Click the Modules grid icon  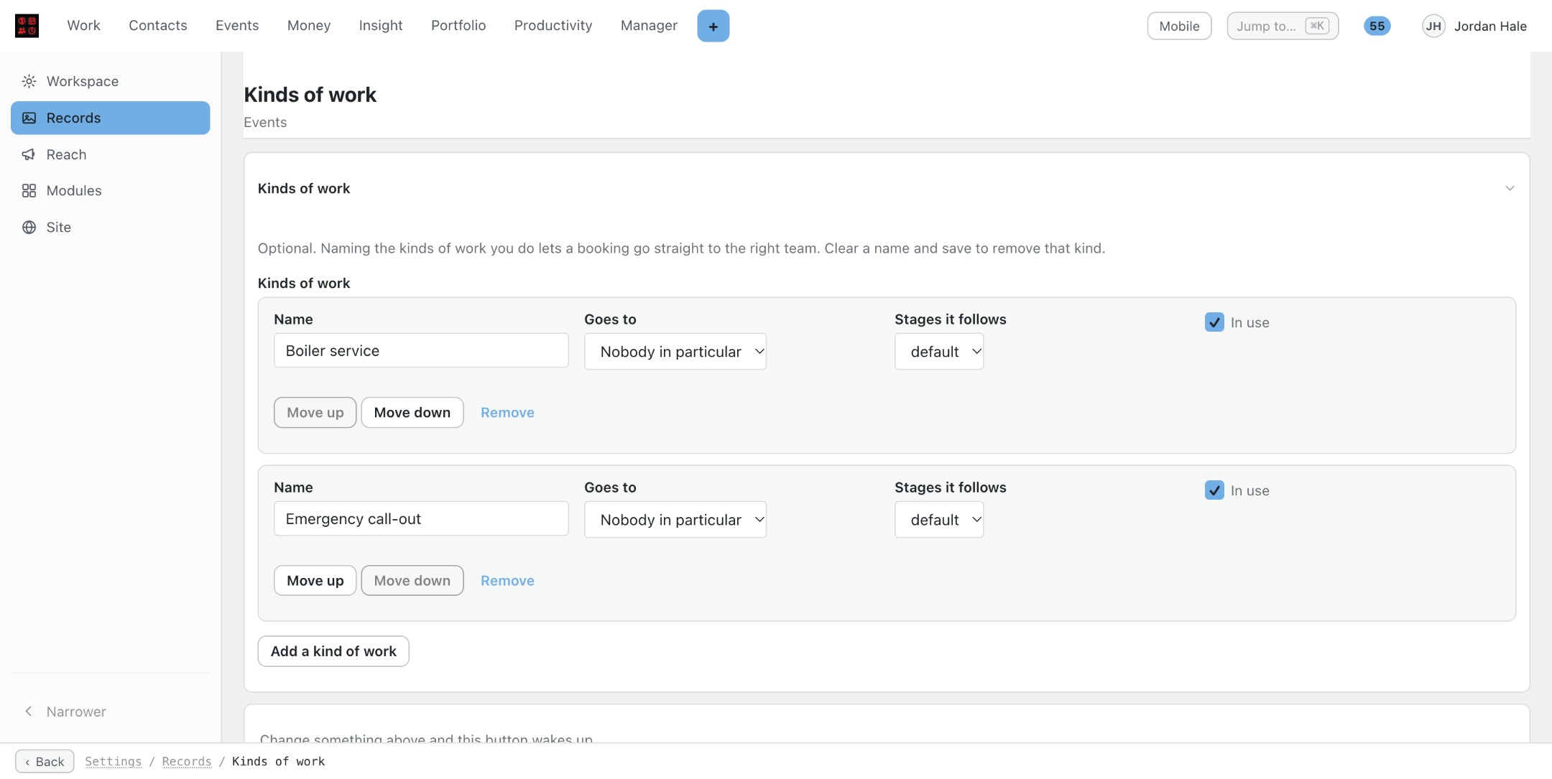pos(29,190)
